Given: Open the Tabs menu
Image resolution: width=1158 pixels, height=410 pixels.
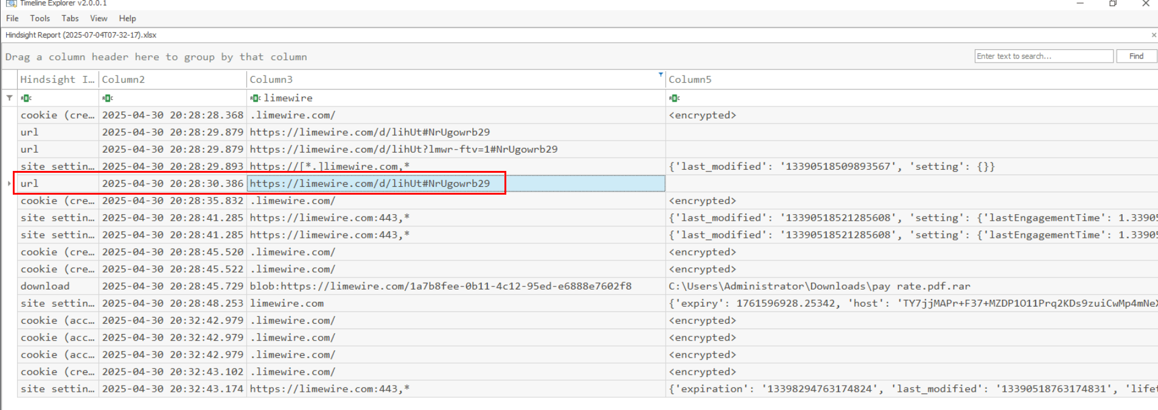Looking at the screenshot, I should 70,18.
